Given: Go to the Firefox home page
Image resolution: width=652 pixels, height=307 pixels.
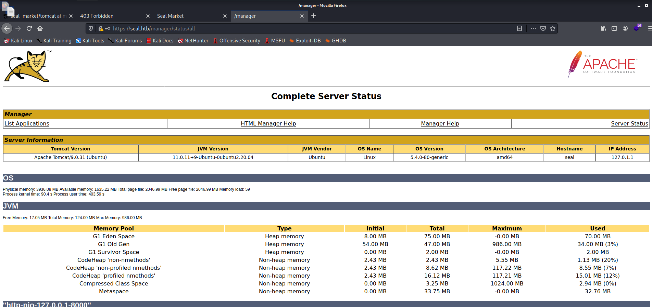Looking at the screenshot, I should click(x=40, y=28).
